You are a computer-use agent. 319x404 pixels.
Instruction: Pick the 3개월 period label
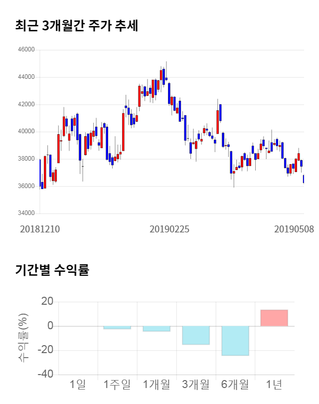196,385
